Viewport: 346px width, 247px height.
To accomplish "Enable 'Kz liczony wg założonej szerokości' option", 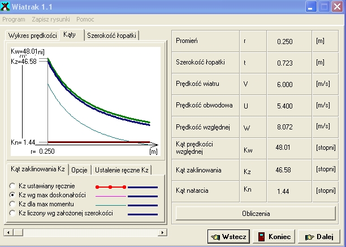I will click(x=12, y=213).
